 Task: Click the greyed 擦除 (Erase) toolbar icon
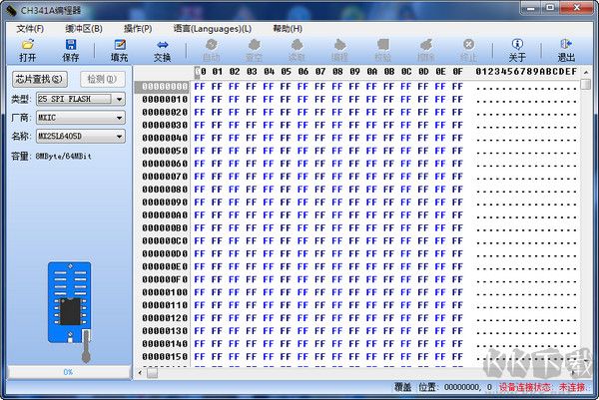(426, 44)
